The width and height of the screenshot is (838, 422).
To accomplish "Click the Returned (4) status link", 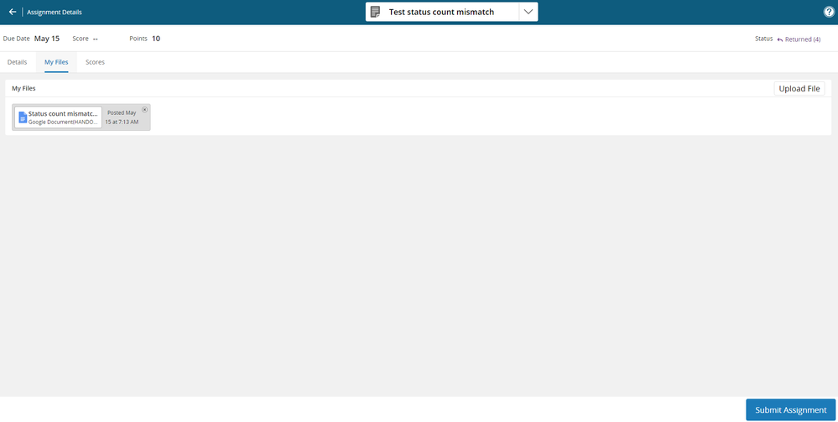I will 803,39.
